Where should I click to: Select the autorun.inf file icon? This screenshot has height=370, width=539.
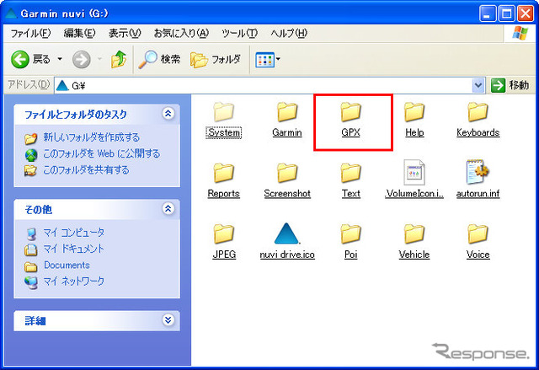click(x=478, y=172)
